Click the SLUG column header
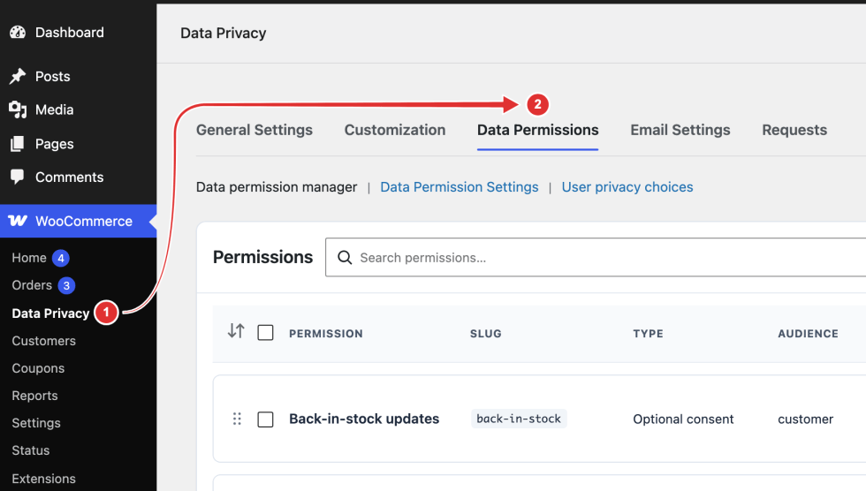The width and height of the screenshot is (866, 491). tap(485, 334)
